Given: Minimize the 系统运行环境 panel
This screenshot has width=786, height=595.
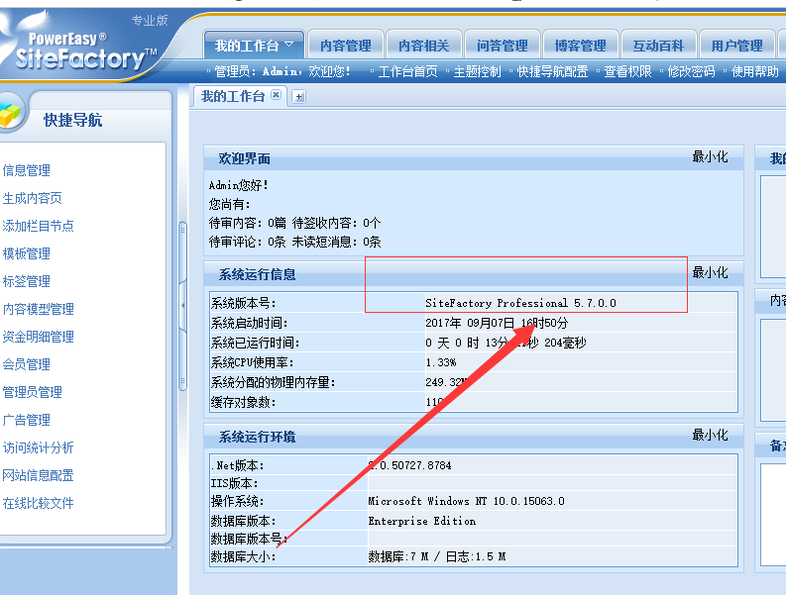Looking at the screenshot, I should click(710, 435).
